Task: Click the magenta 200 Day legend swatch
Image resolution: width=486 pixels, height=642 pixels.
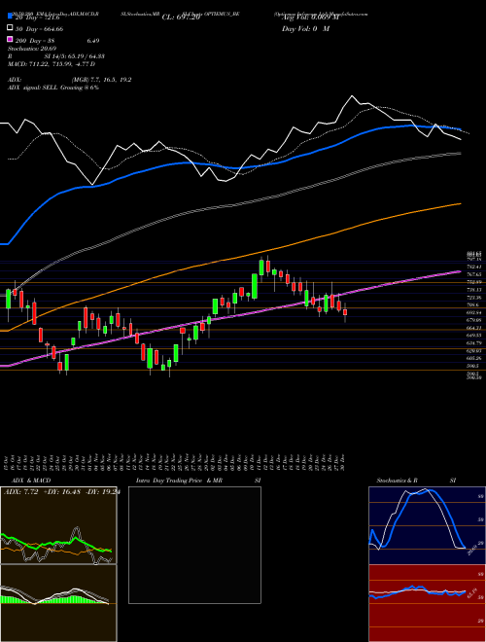Action: 10,40
